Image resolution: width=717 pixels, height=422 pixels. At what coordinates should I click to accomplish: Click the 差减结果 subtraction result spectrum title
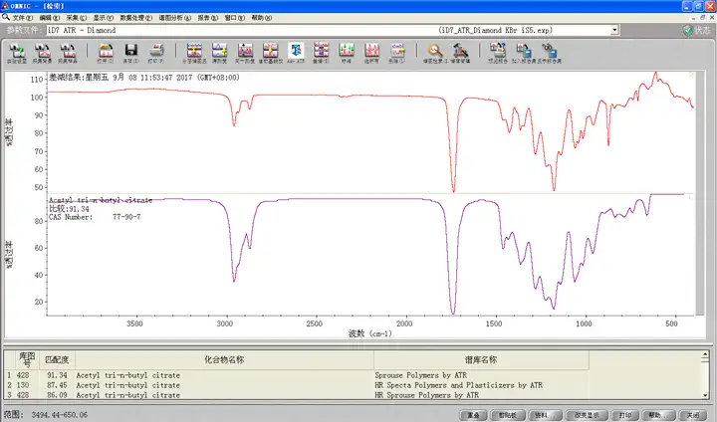144,78
